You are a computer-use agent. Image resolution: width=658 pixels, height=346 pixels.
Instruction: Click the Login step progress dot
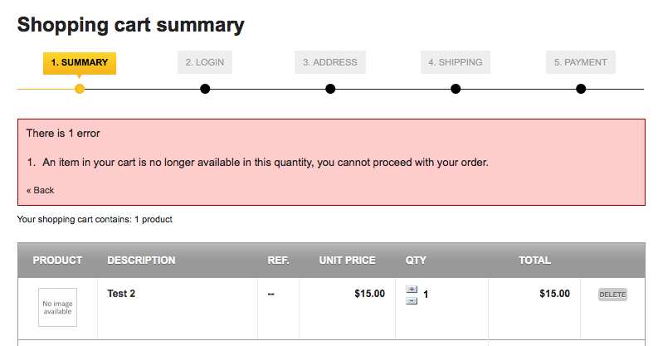pyautogui.click(x=205, y=89)
